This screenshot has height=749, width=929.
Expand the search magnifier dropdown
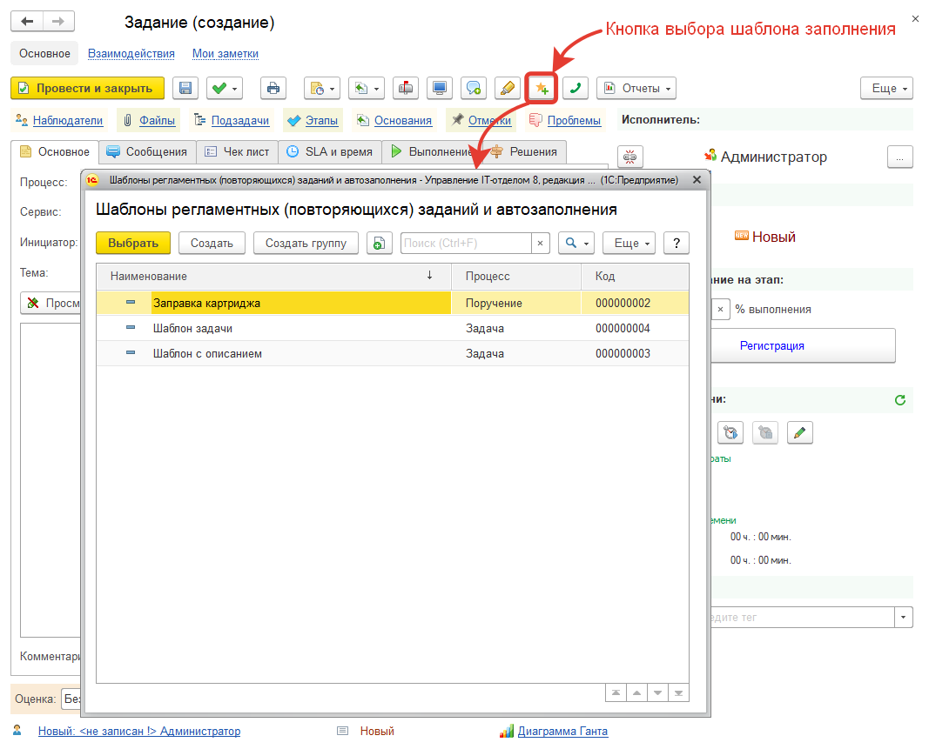click(576, 243)
